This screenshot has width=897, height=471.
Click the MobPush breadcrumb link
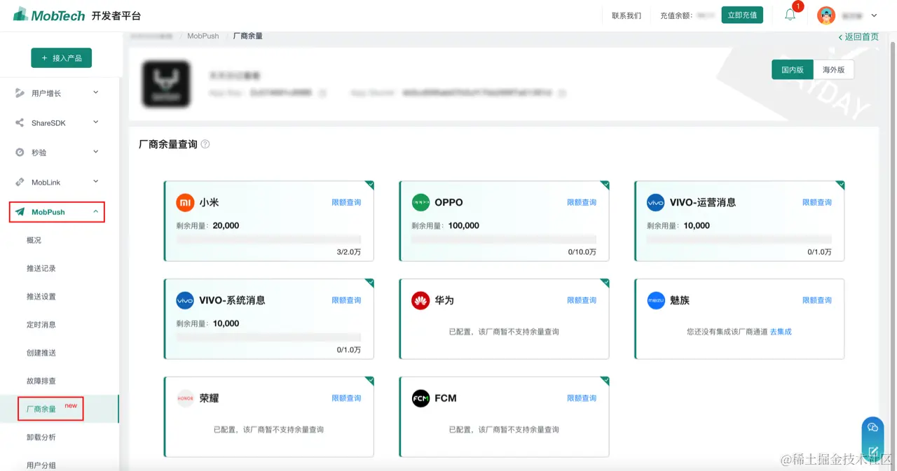[x=203, y=36]
